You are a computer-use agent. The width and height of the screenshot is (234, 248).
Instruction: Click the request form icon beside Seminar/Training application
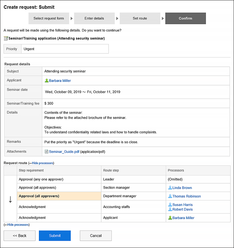[x=6, y=38]
